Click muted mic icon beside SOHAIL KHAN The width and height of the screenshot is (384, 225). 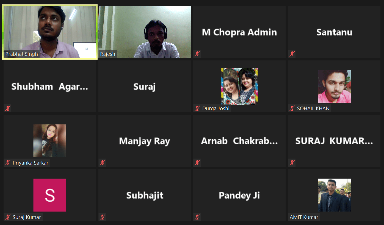coord(292,108)
